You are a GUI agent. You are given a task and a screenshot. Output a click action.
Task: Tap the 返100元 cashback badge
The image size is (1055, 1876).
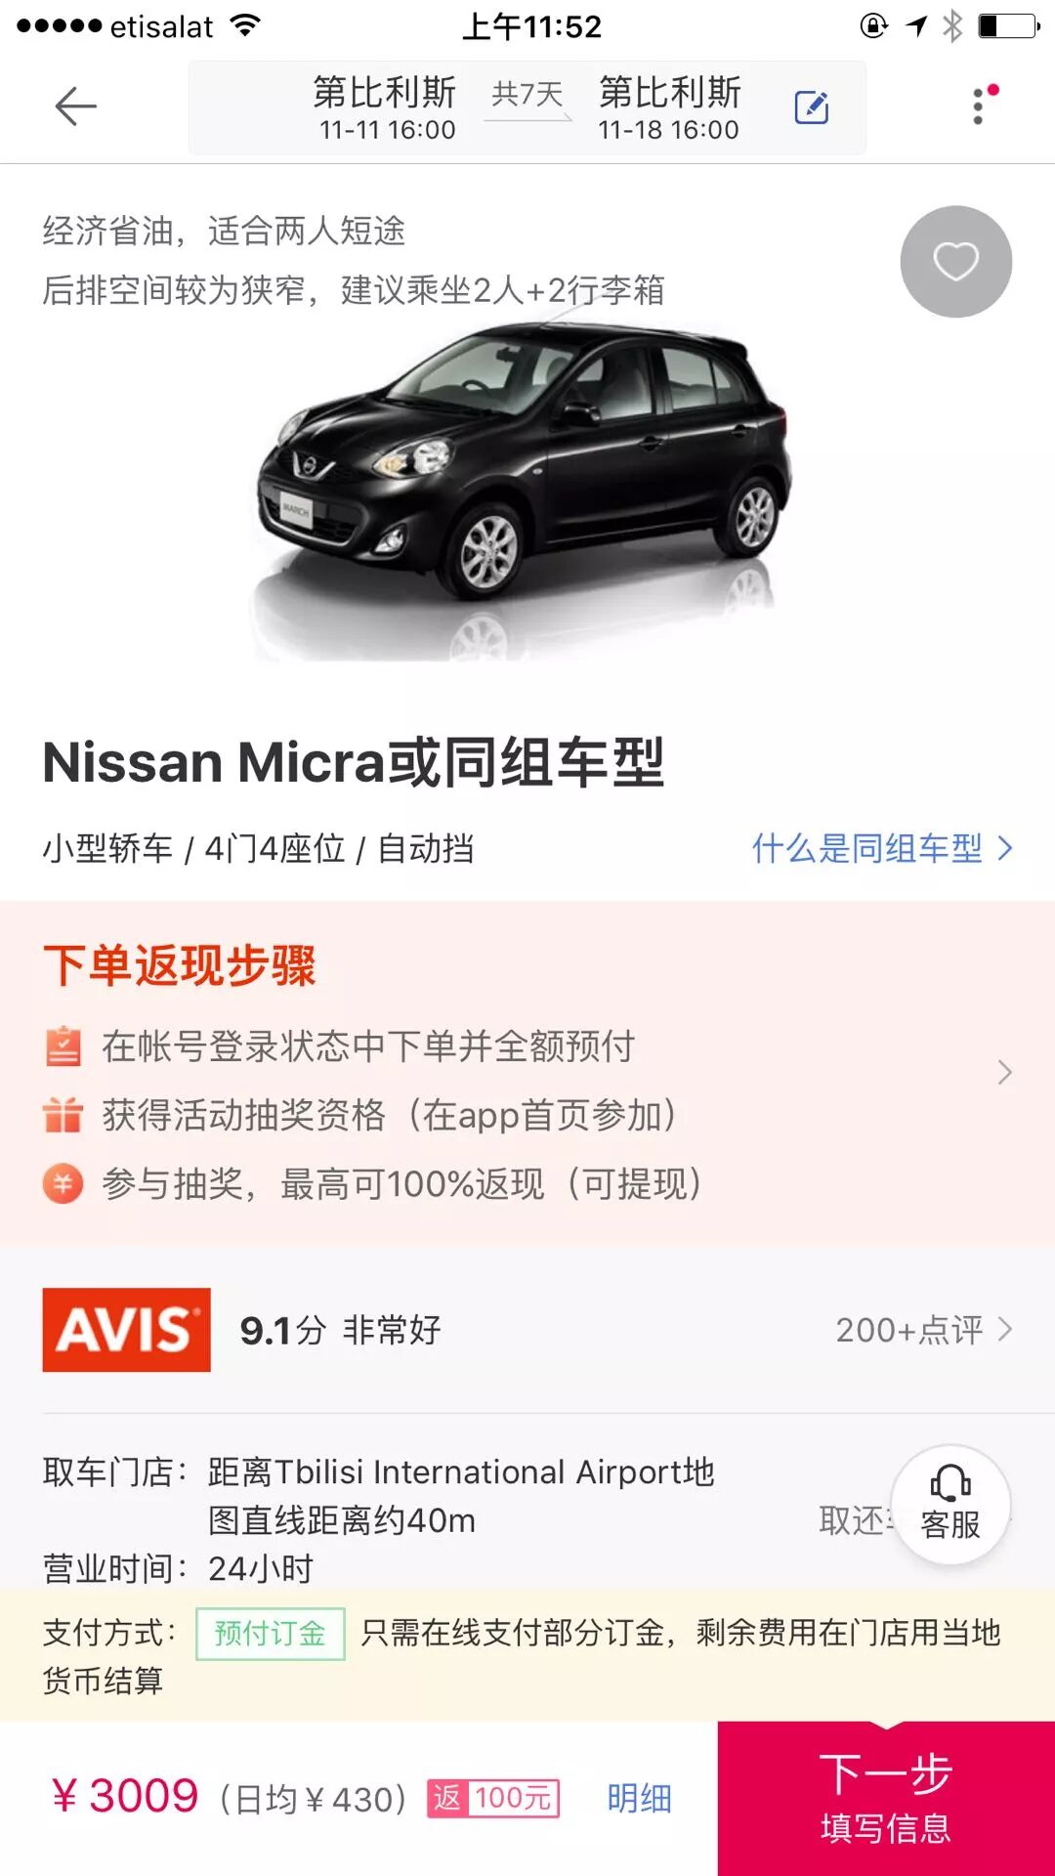[x=493, y=1798]
